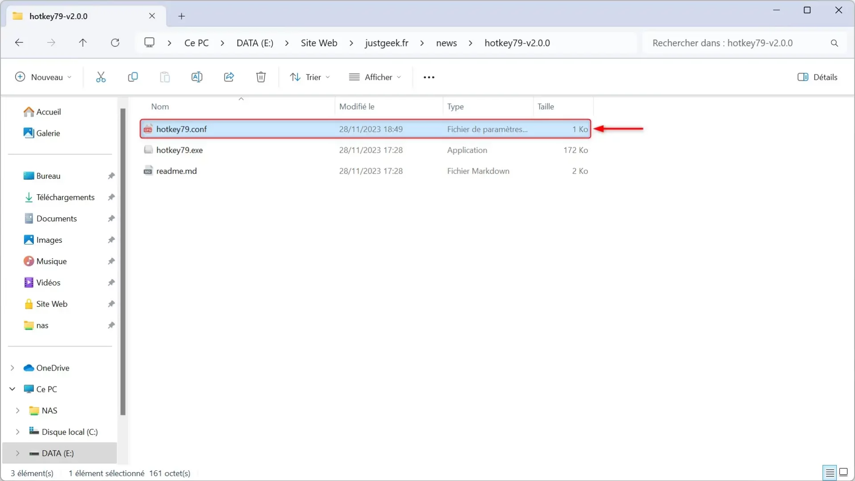Viewport: 855px width, 481px height.
Task: Expand the DATA (E:) tree node
Action: coord(18,453)
